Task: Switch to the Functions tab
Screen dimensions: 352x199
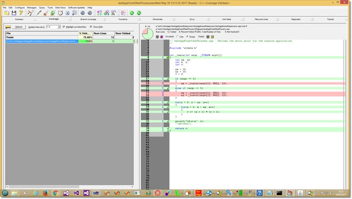Action: (123, 19)
